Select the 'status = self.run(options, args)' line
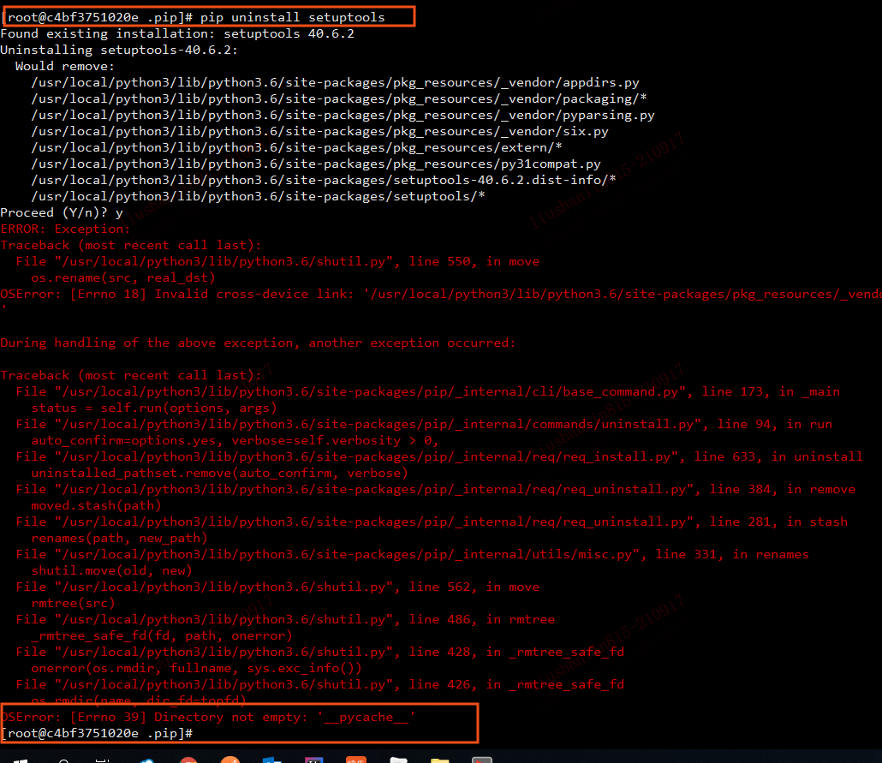882x763 pixels. (154, 408)
